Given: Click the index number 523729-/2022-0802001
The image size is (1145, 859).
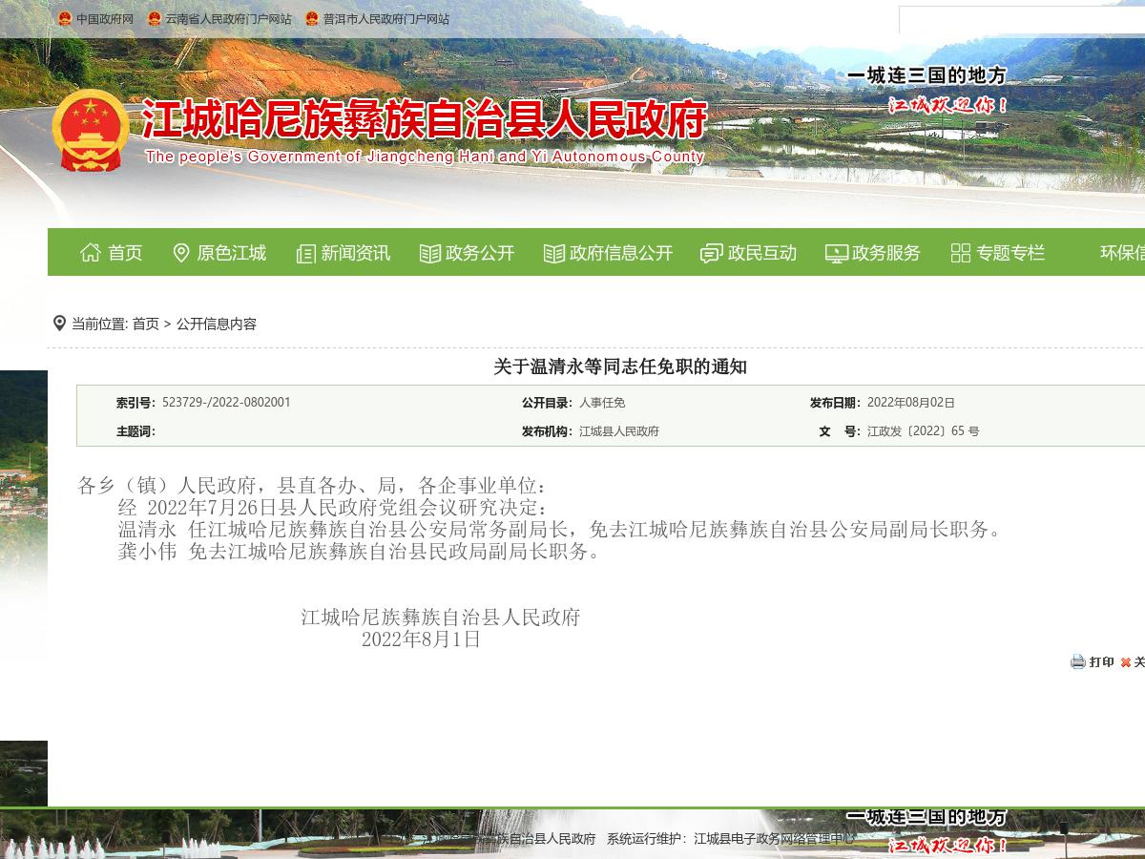Looking at the screenshot, I should 226,403.
